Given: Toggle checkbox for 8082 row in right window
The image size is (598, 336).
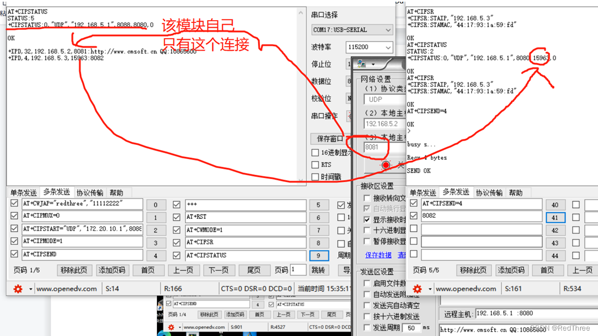Looking at the screenshot, I should [x=413, y=216].
